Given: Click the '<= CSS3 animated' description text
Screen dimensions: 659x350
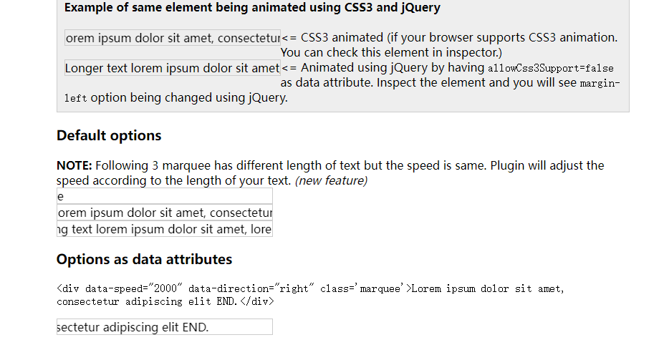Looking at the screenshot, I should (x=449, y=45).
